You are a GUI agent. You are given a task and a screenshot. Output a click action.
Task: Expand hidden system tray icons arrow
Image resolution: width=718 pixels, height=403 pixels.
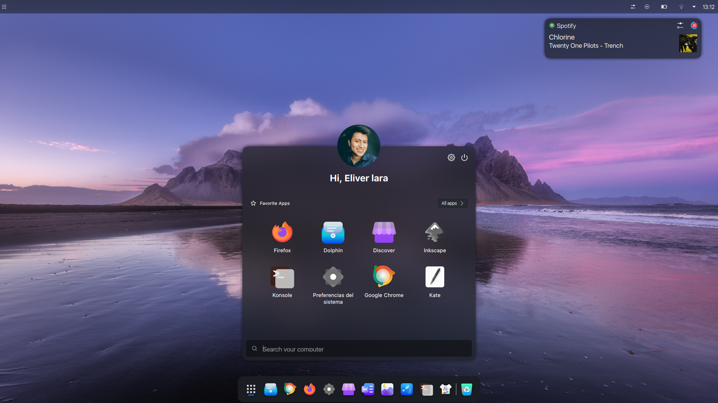pyautogui.click(x=694, y=7)
